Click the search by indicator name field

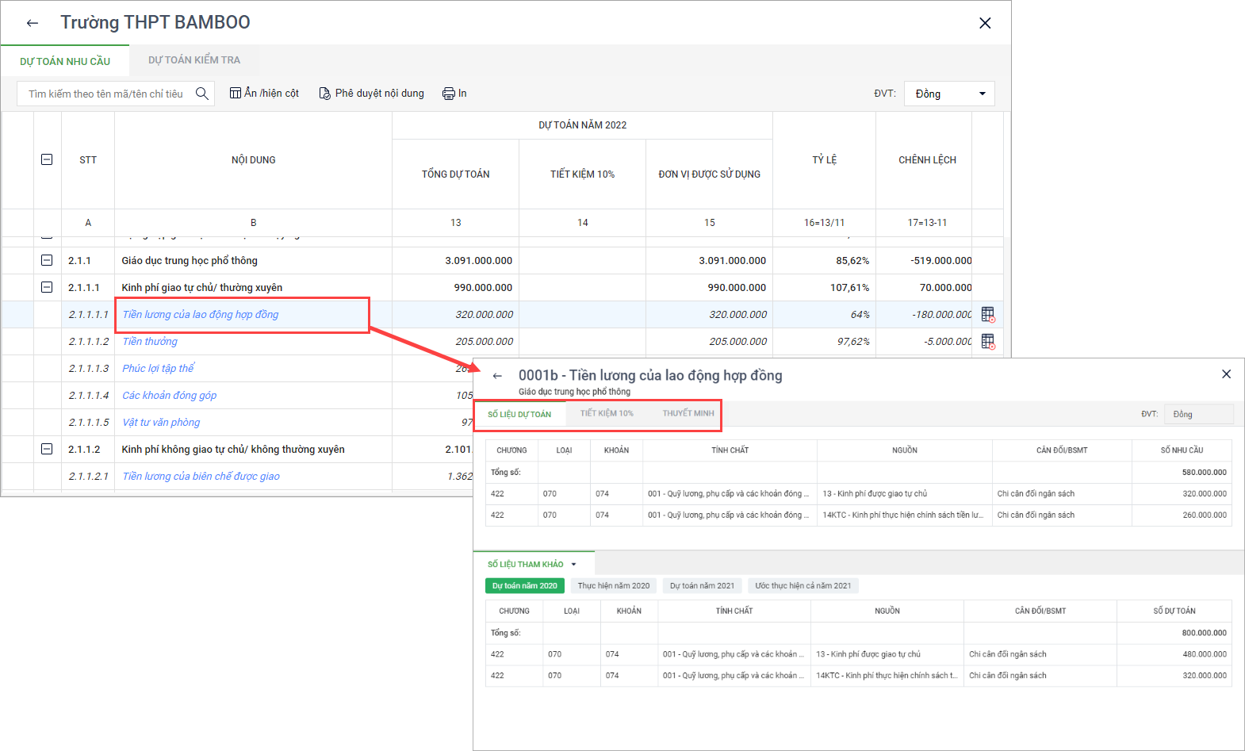point(105,94)
